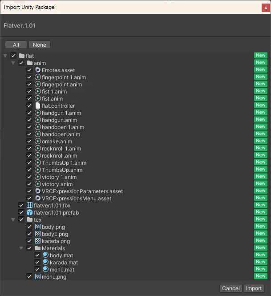Uncheck the karada.mat checkbox
This screenshot has height=296, width=271.
click(37, 263)
